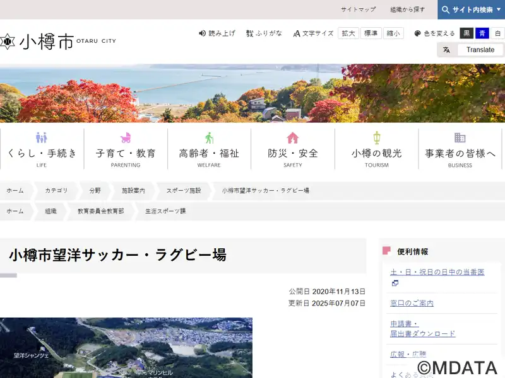The width and height of the screenshot is (505, 378).
Task: Expand the サイト内検索 dropdown
Action: [x=498, y=9]
